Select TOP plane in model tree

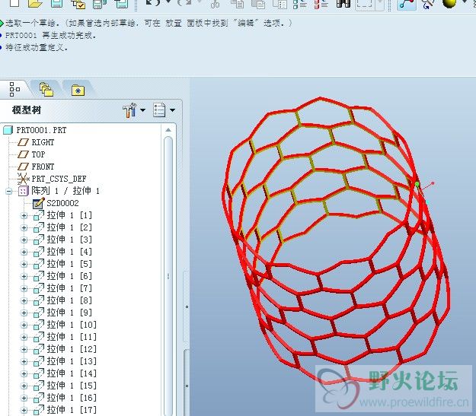click(38, 154)
